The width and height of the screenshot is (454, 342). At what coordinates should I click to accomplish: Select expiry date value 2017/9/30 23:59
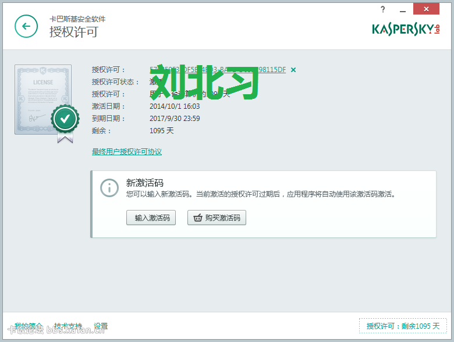175,118
